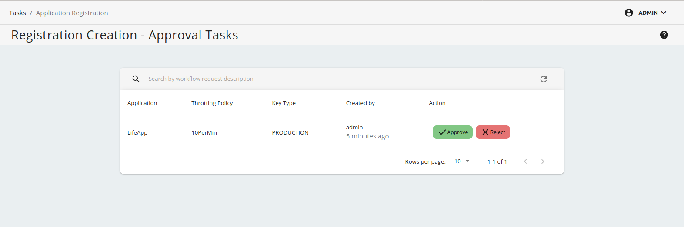Go to the previous page arrow
684x227 pixels.
click(525, 161)
